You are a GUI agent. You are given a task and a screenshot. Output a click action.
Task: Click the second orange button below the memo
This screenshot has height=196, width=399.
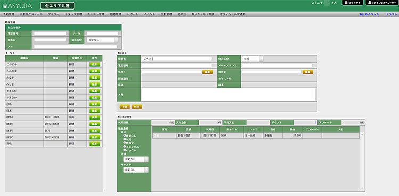137,107
